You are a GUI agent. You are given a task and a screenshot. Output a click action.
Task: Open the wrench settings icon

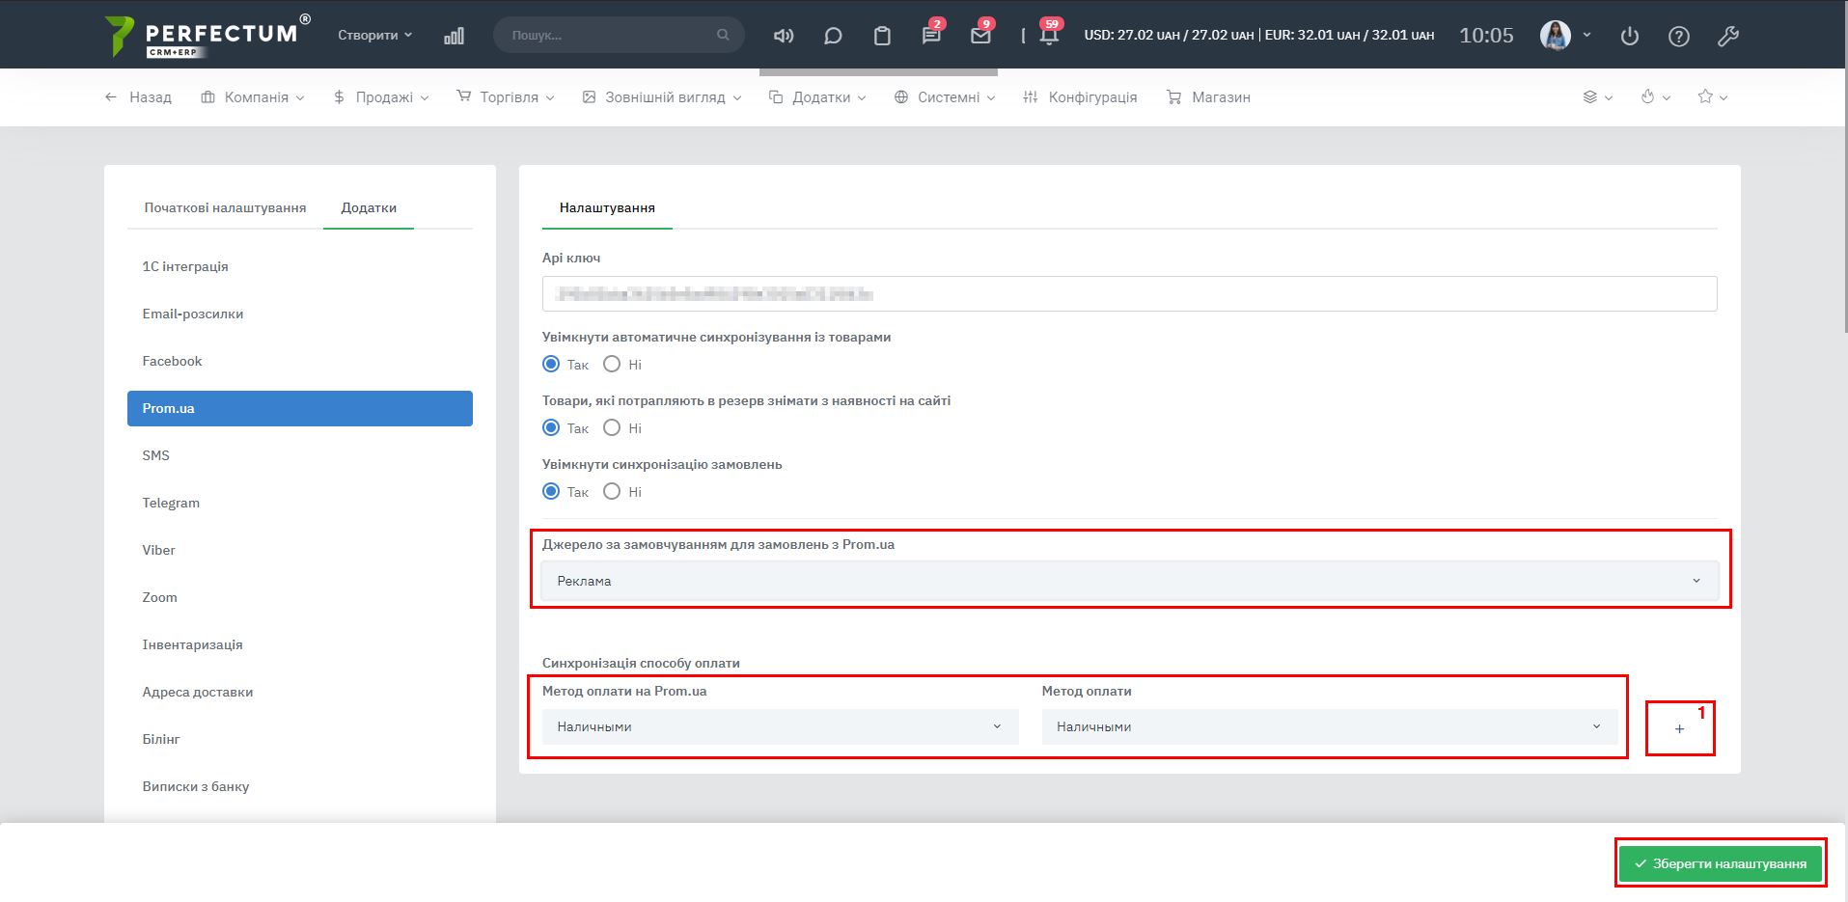tap(1727, 37)
